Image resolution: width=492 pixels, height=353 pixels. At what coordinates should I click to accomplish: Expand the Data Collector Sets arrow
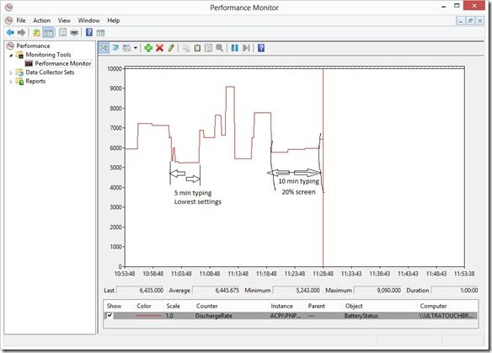[x=11, y=72]
